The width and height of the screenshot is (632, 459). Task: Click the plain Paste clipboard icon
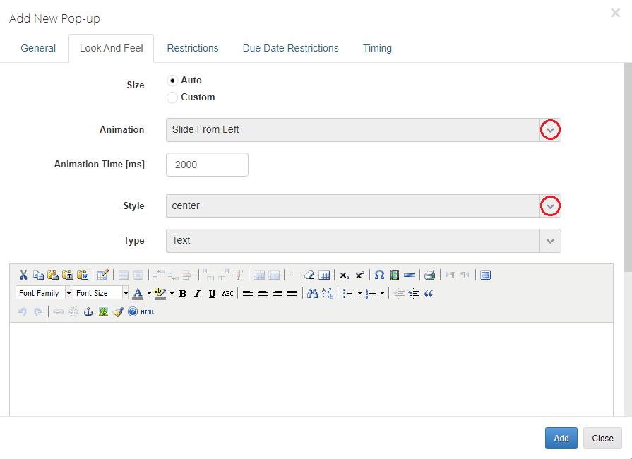[x=53, y=275]
